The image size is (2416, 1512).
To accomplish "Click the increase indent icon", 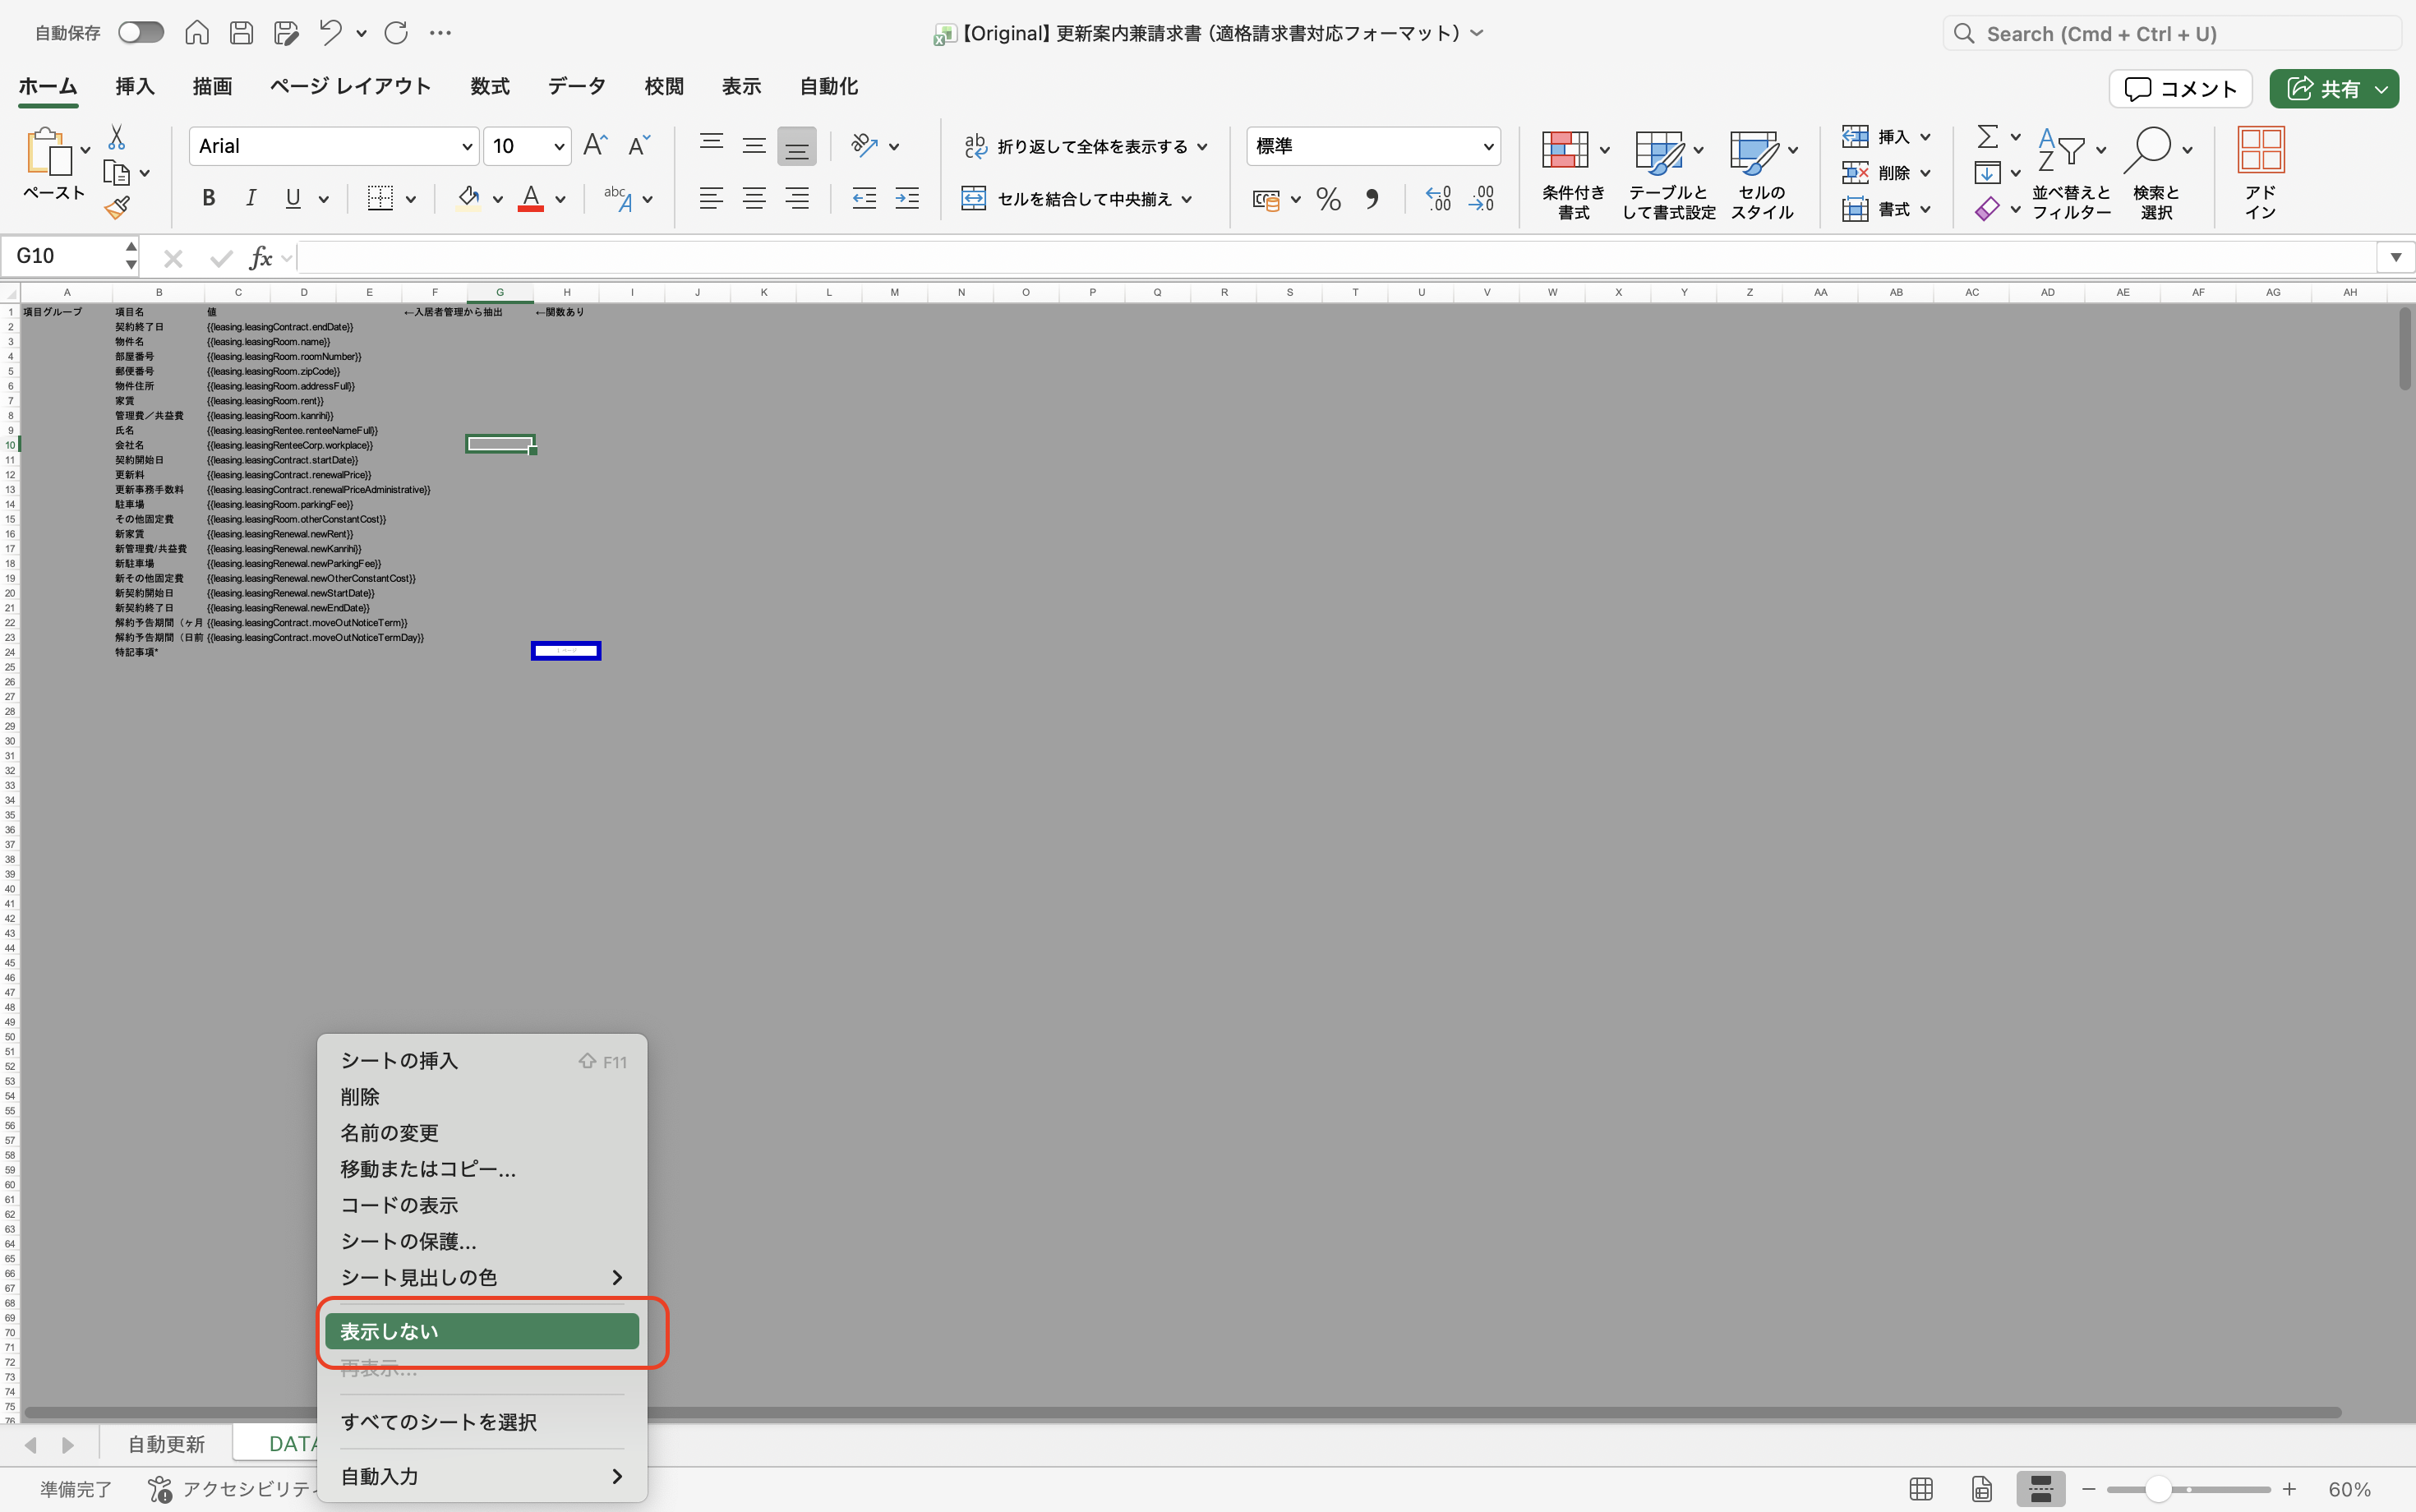I will tap(907, 199).
